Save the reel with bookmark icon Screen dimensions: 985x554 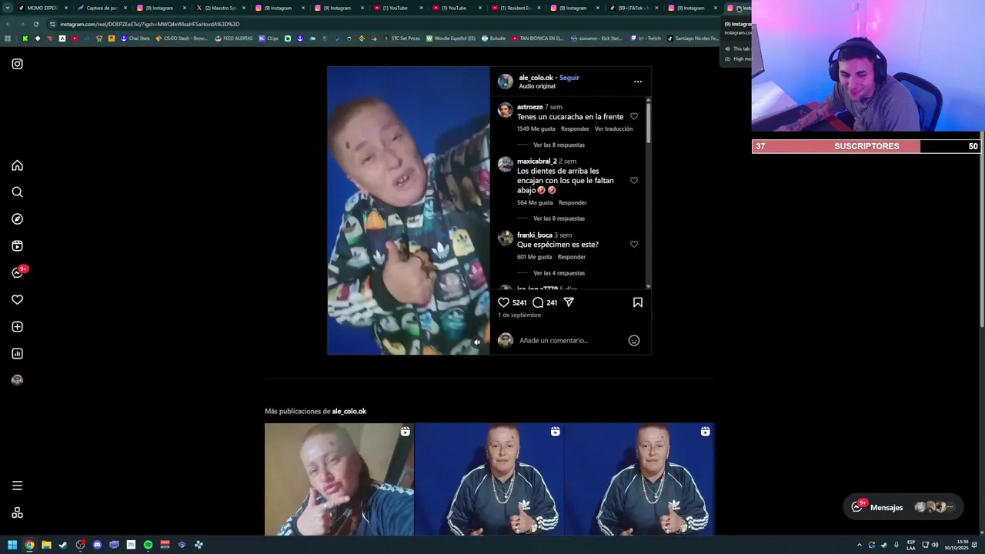coord(637,302)
